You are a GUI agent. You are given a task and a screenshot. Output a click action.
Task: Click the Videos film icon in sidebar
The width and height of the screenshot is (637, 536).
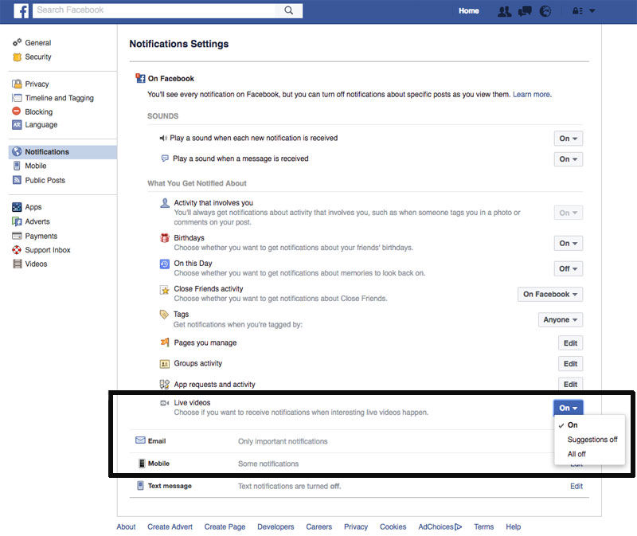tap(17, 264)
